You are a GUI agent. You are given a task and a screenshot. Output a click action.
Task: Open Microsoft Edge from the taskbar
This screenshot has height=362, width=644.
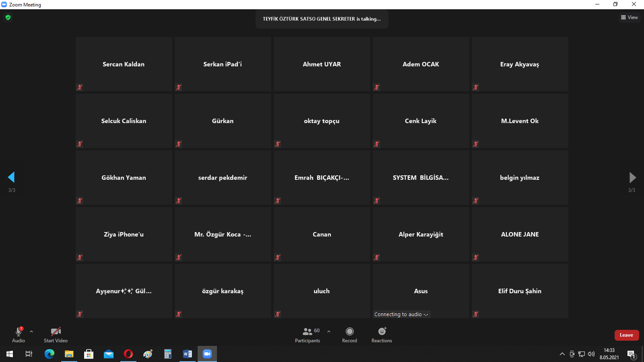click(50, 354)
